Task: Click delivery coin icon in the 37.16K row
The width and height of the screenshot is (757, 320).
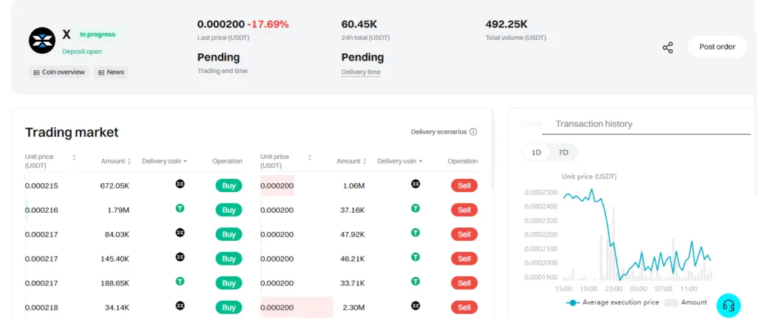Action: pyautogui.click(x=415, y=208)
